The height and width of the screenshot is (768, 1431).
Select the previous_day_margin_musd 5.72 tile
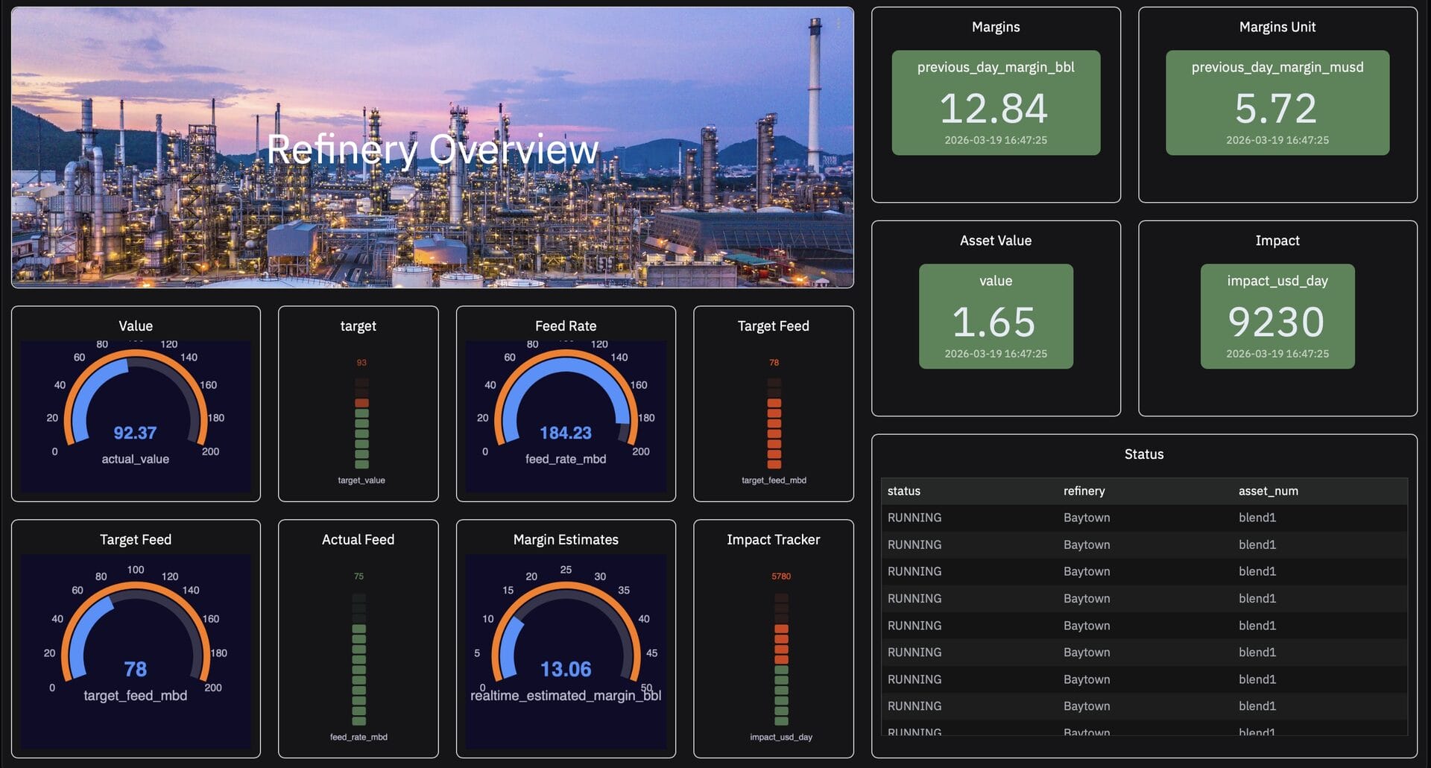tap(1277, 103)
